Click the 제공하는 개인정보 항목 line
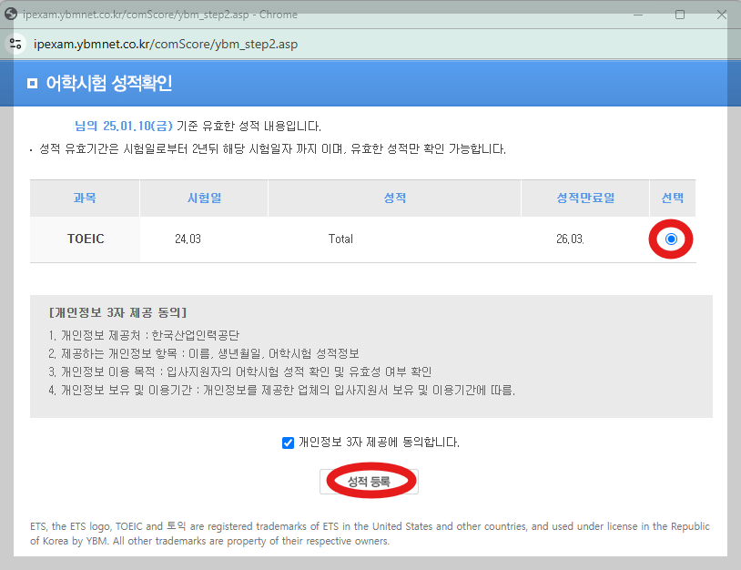The height and width of the screenshot is (570, 741). click(x=204, y=354)
